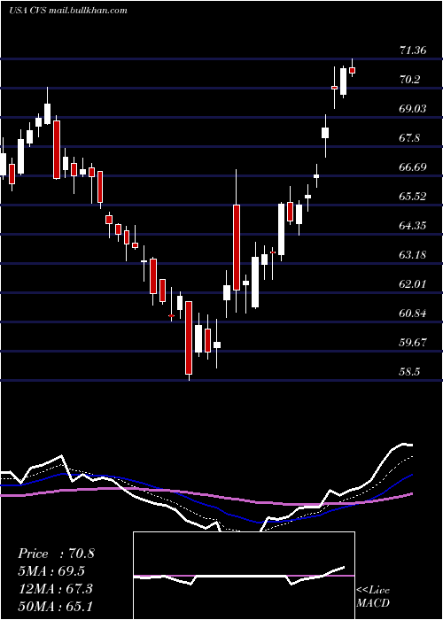Click the '5MA : 69.5' readout
This screenshot has width=443, height=620.
pos(51,571)
